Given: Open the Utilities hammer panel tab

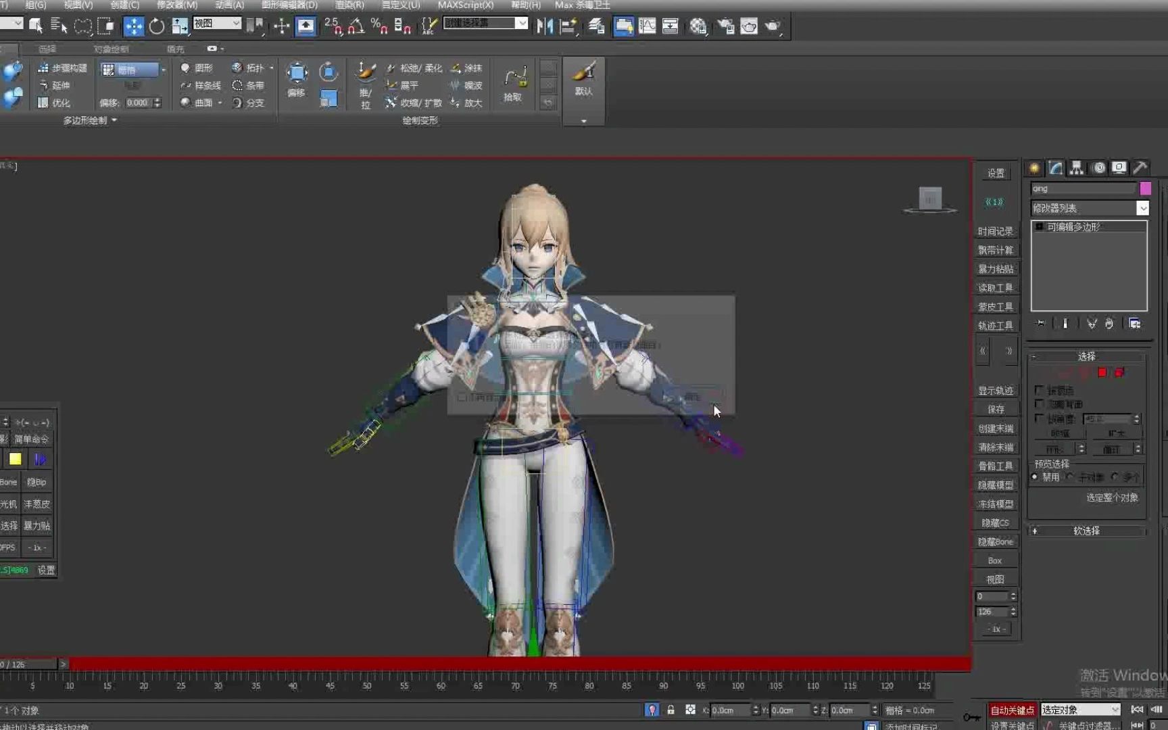Looking at the screenshot, I should (x=1140, y=168).
